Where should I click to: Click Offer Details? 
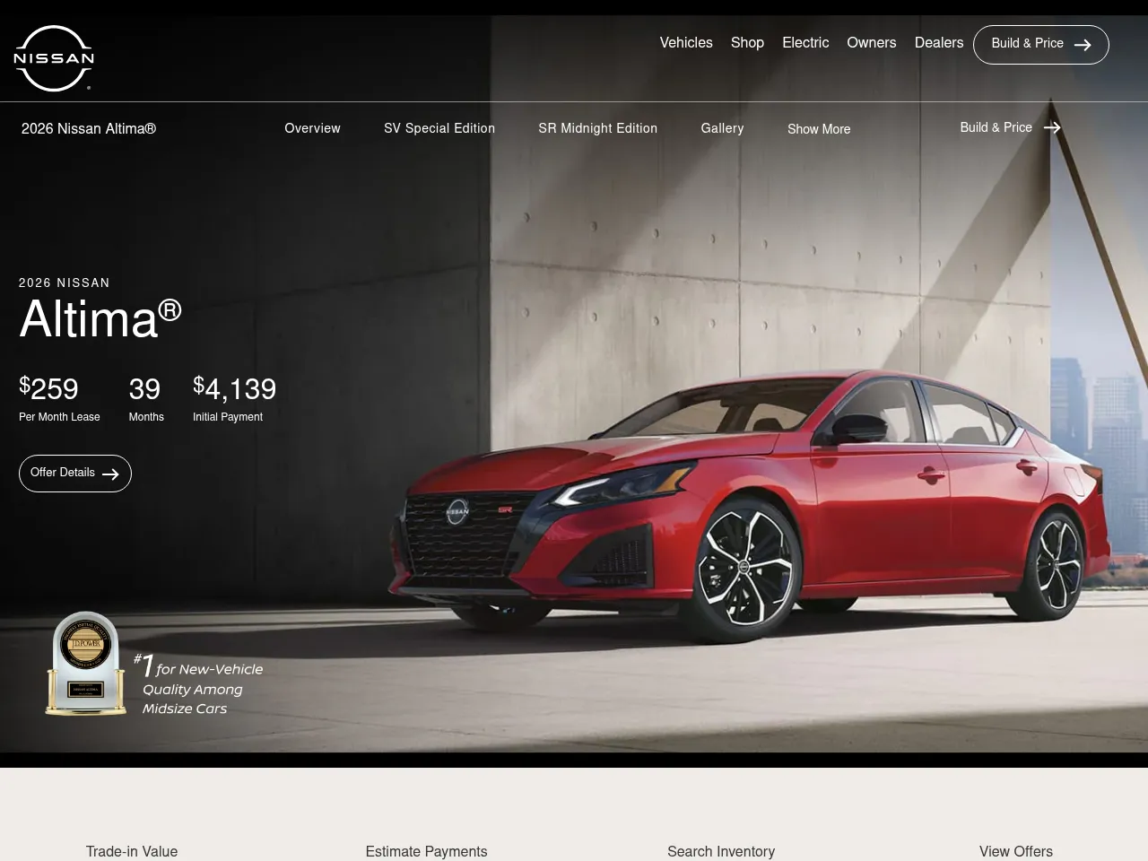[63, 474]
